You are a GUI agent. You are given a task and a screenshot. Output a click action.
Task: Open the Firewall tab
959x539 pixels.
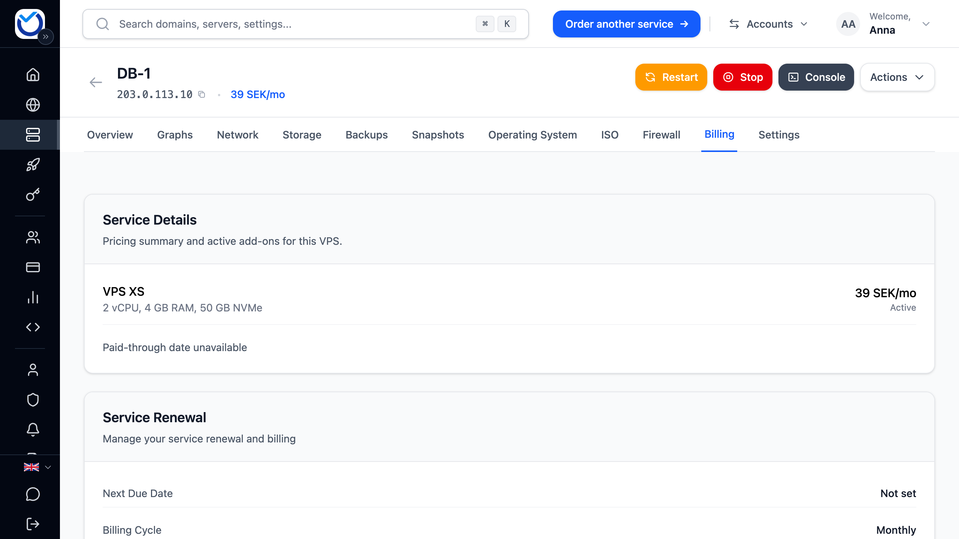[662, 135]
